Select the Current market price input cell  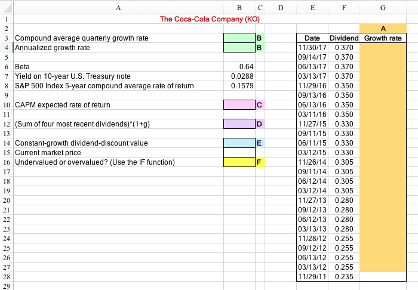click(239, 153)
